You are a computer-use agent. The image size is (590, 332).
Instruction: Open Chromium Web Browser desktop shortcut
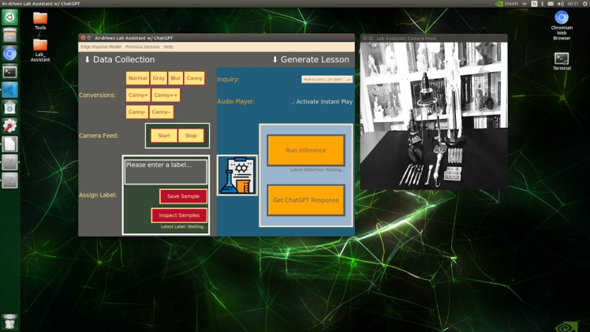(562, 25)
